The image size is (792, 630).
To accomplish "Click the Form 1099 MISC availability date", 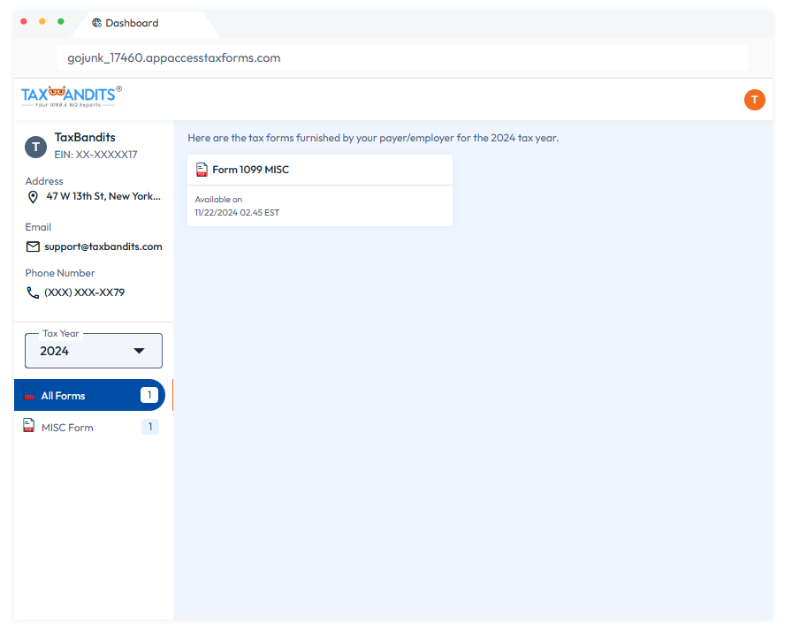I will tap(237, 213).
